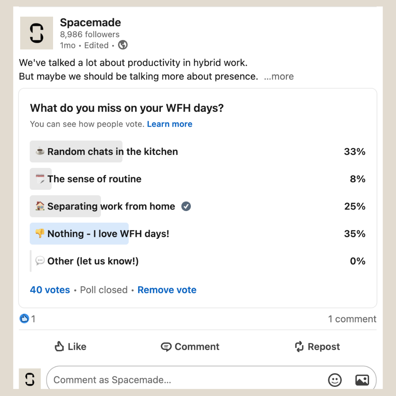
Task: Click the image attachment icon in comment field
Action: pyautogui.click(x=362, y=380)
